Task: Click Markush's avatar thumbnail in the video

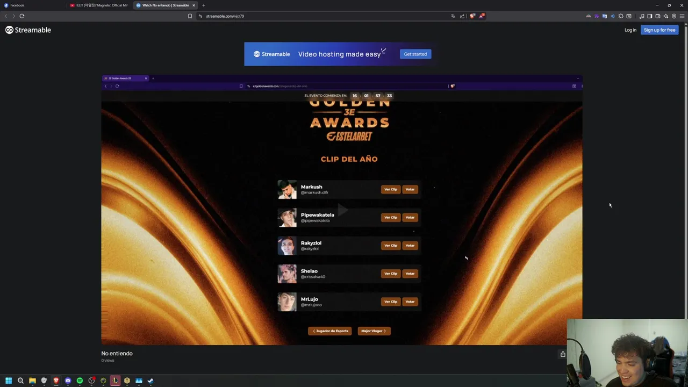Action: click(x=287, y=190)
